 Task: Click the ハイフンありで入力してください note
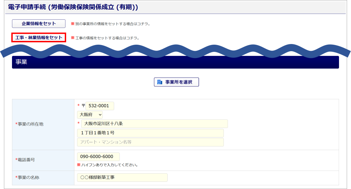point(107,165)
